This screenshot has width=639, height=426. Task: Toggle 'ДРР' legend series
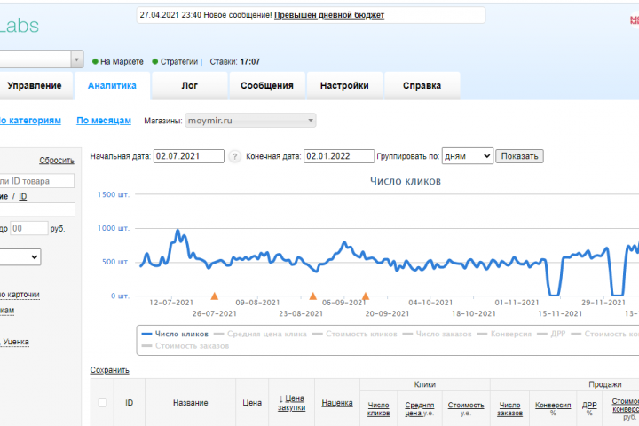click(551, 334)
